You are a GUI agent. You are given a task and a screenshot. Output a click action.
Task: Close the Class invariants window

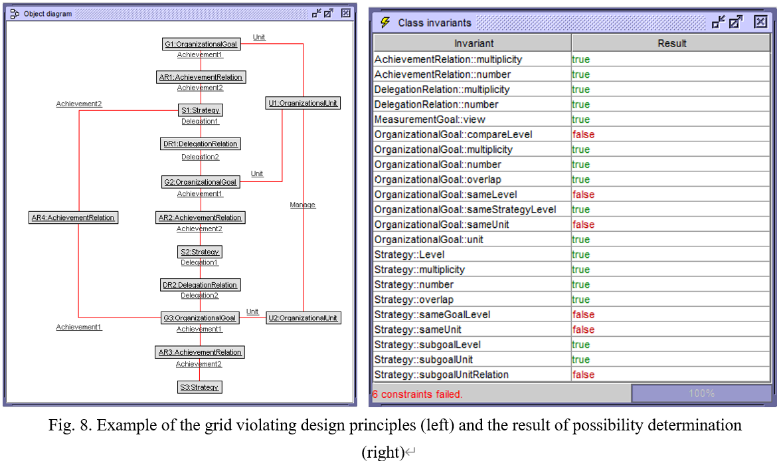760,22
